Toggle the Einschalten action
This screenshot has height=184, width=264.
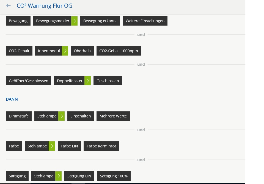(81, 116)
